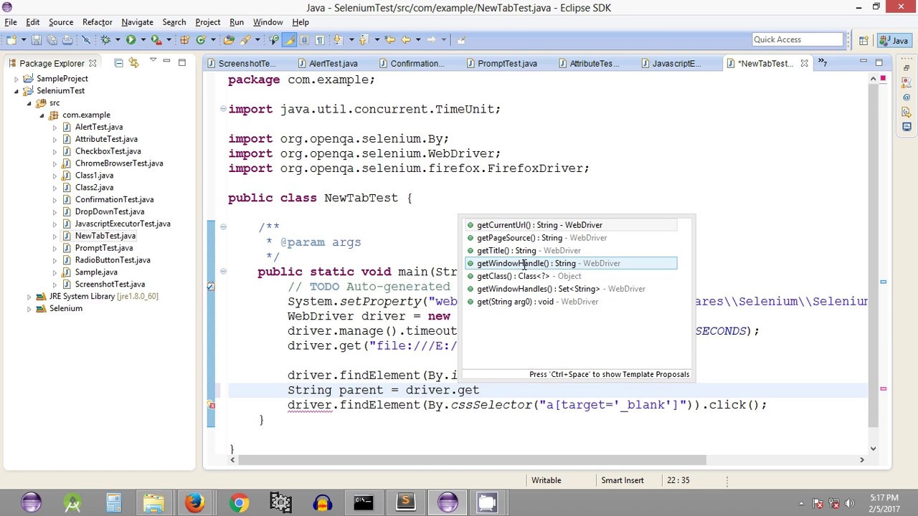
Task: Select getWindowHandle() autocomplete proposal
Action: pyautogui.click(x=571, y=264)
